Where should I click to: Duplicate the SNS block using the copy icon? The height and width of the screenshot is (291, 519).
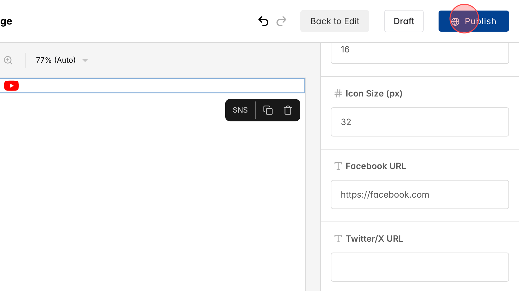click(x=268, y=110)
